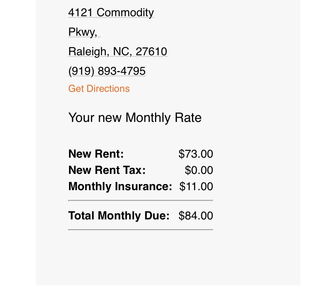Click the 27610 zip code text
Image resolution: width=336 pixels, height=295 pixels.
[151, 52]
